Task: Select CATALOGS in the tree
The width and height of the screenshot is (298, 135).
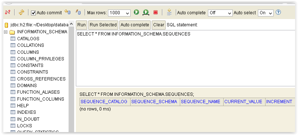Action: (28, 39)
